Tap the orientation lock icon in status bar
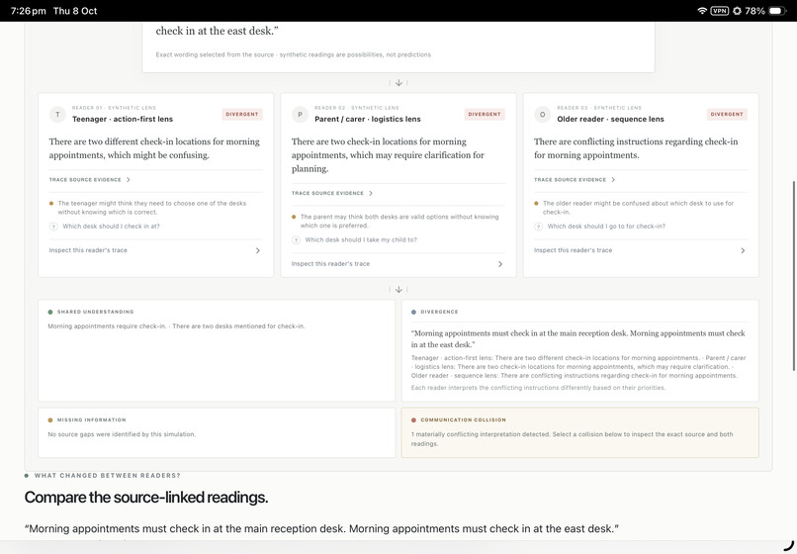797x554 pixels. click(737, 11)
